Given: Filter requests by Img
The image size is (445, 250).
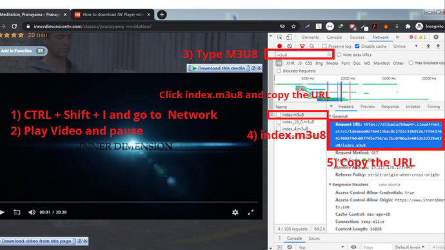Looking at the screenshot, I should pos(319,63).
